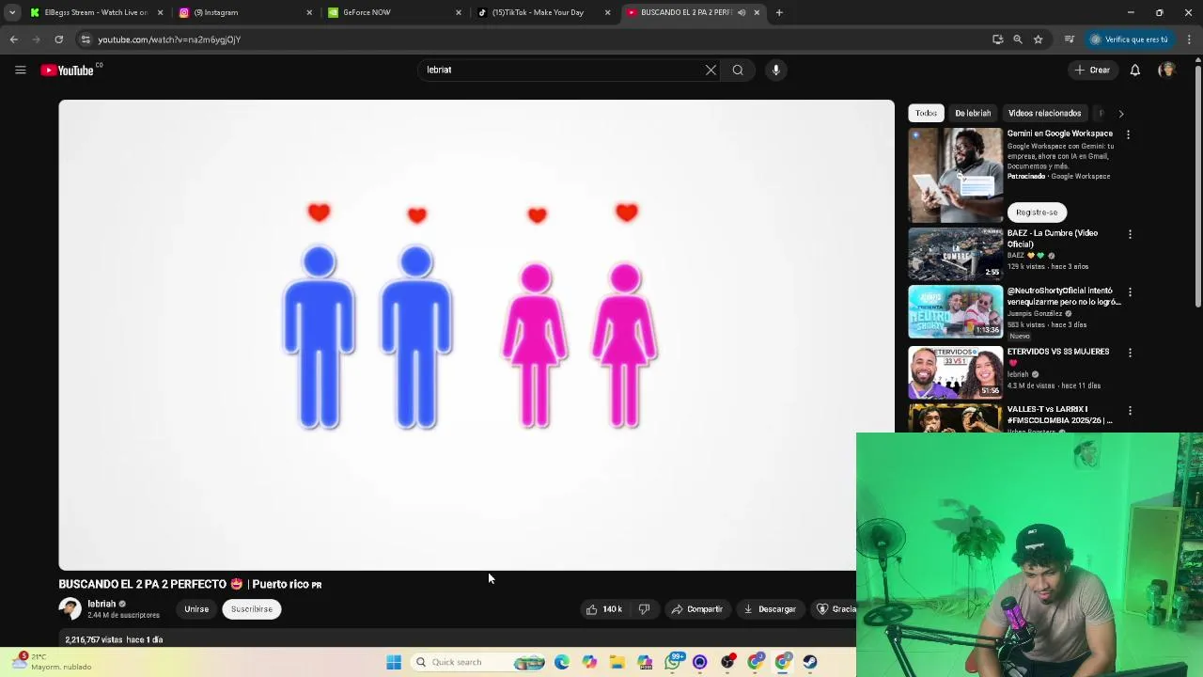1203x677 pixels.
Task: Click the Crear button
Action: [x=1092, y=70]
